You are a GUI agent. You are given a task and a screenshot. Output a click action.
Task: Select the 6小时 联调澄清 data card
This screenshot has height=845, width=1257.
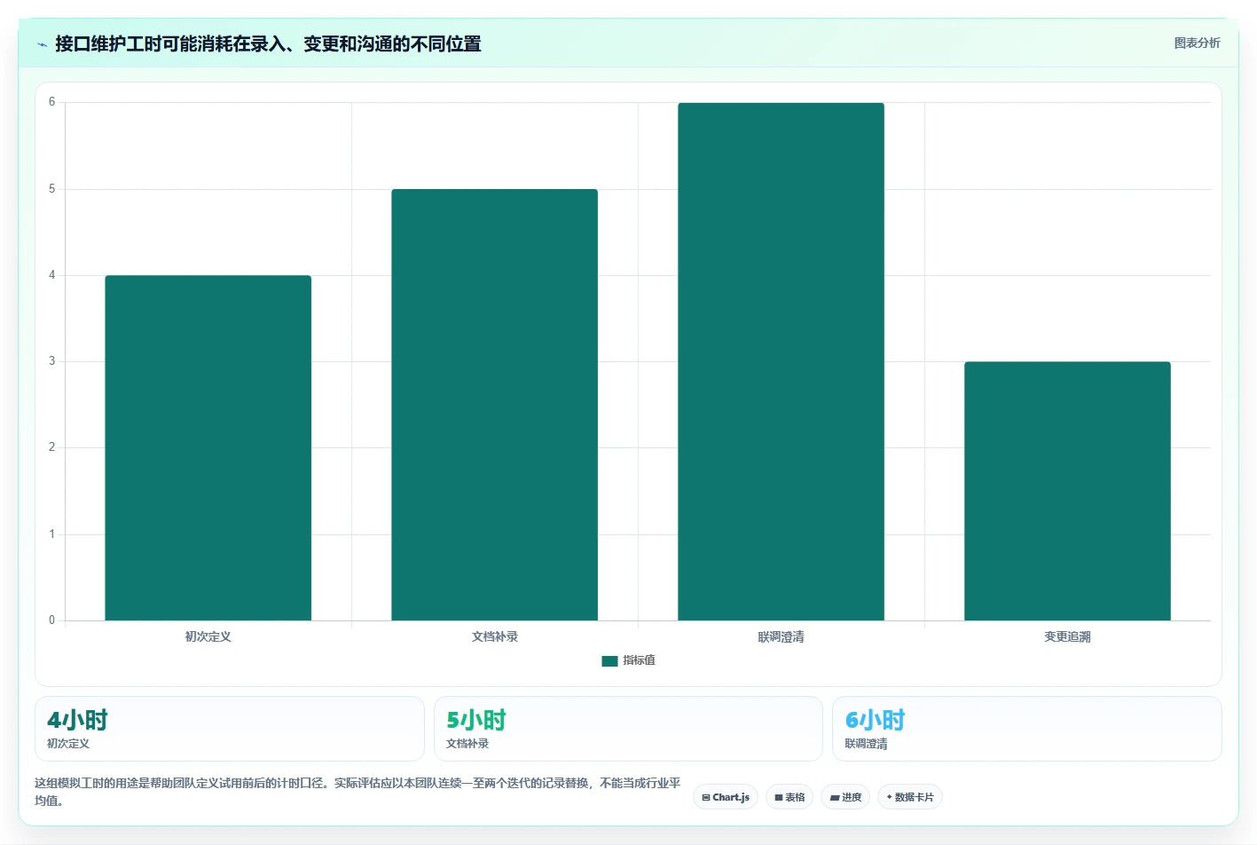(x=1026, y=729)
